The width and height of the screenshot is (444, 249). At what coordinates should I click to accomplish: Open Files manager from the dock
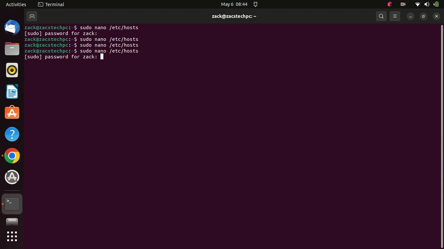(x=12, y=49)
